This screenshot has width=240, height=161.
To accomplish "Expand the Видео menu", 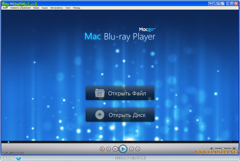I will [x=36, y=8].
